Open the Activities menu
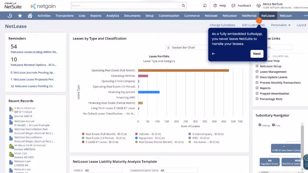Screen dimensions: 308x173 44,16
